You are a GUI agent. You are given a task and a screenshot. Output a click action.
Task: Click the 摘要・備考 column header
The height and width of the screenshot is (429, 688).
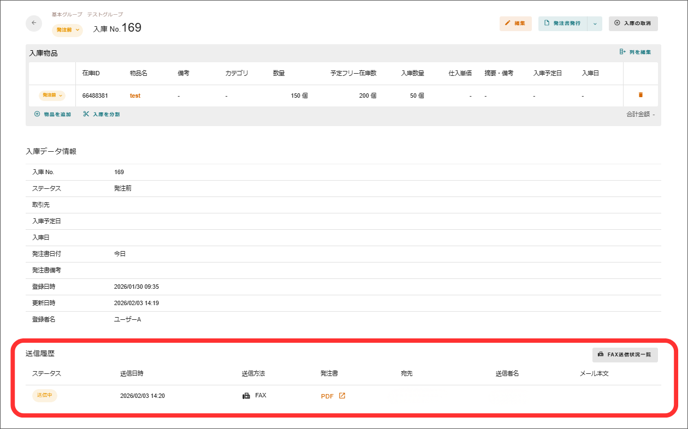tap(499, 73)
